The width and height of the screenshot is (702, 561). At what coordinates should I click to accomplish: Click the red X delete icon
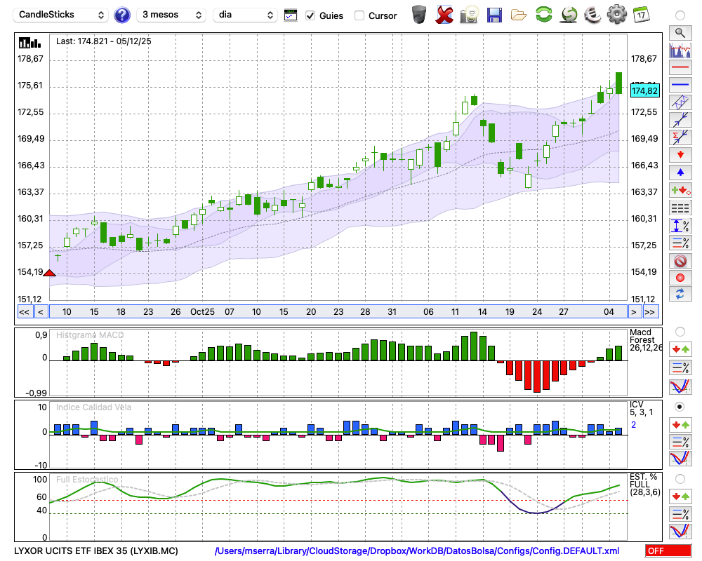click(x=444, y=15)
